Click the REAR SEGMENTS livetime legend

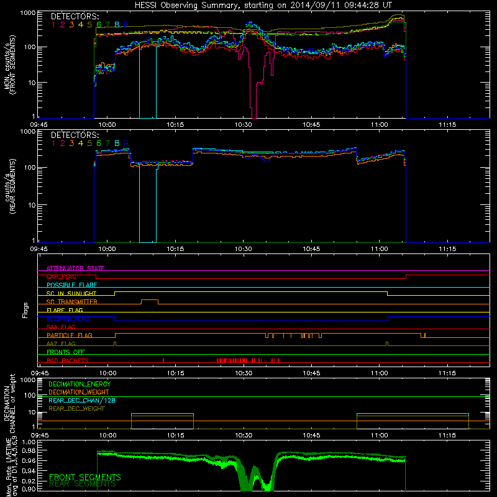83,484
